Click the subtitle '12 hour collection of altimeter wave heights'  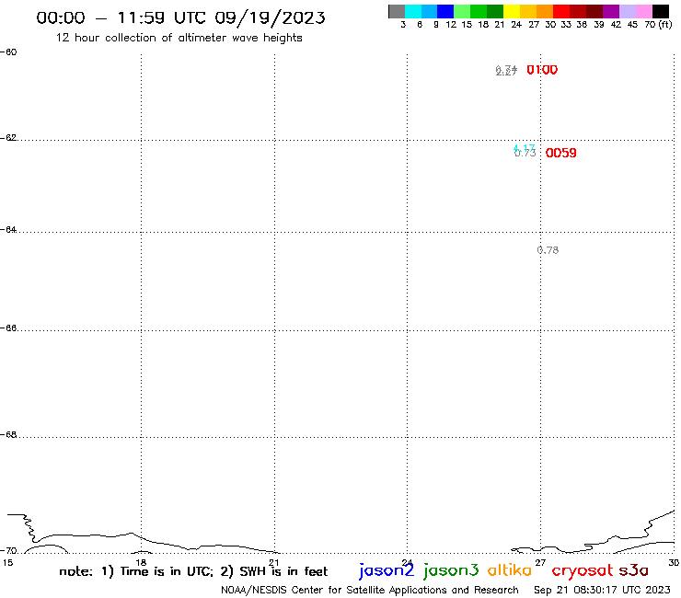(179, 38)
